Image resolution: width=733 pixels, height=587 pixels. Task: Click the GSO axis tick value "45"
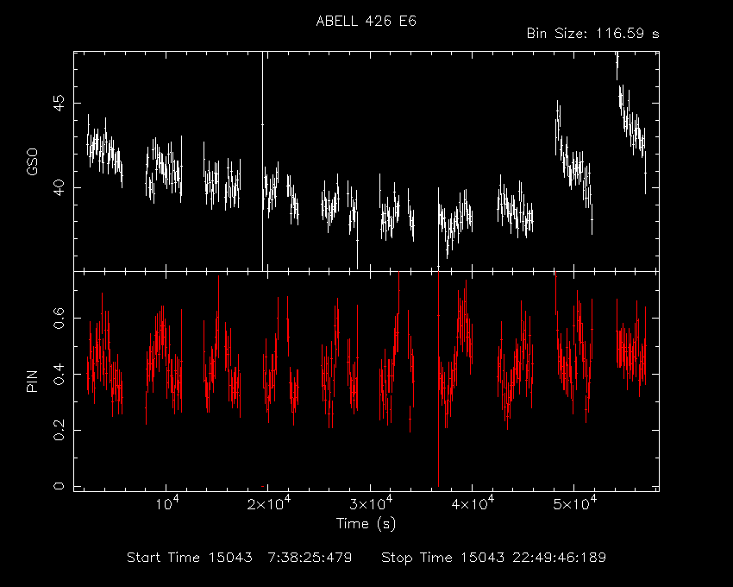coord(59,103)
